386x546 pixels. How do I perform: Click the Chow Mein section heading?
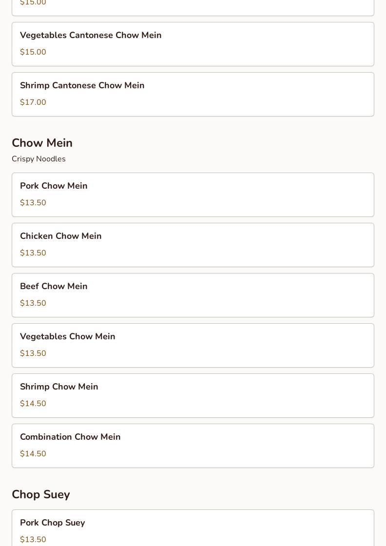point(42,143)
